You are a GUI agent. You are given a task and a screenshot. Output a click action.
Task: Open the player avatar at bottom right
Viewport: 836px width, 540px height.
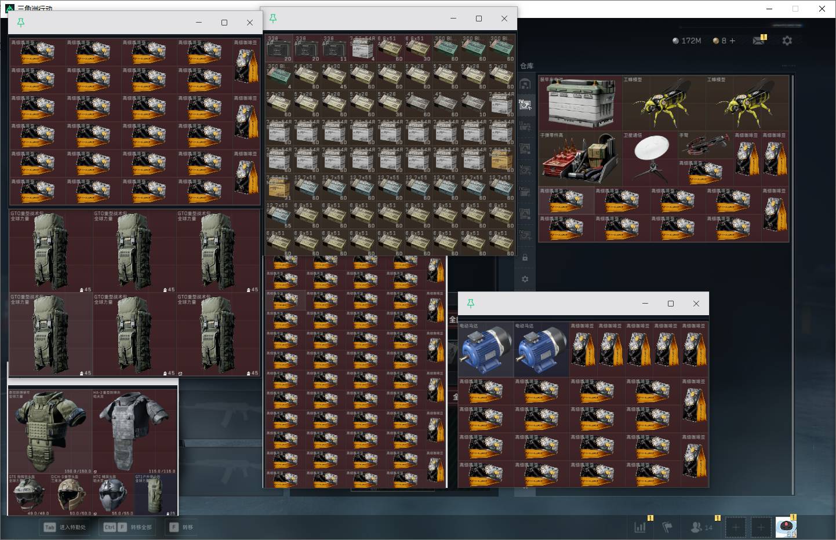coord(786,527)
